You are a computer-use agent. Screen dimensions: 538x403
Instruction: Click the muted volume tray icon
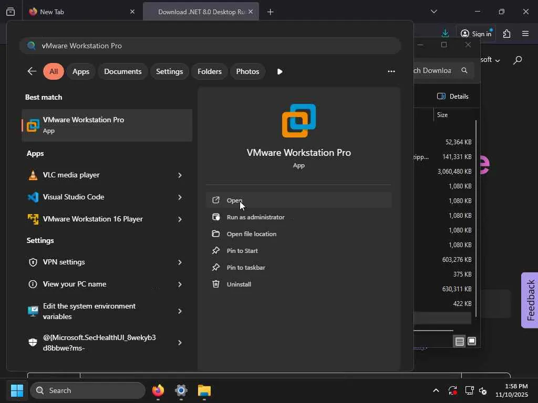483,390
